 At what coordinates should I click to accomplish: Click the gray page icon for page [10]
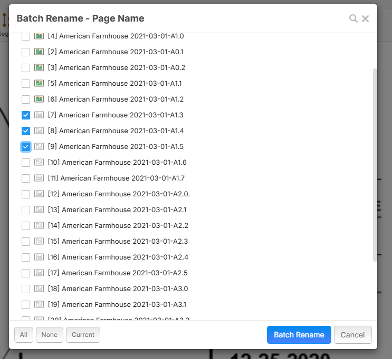pos(39,162)
